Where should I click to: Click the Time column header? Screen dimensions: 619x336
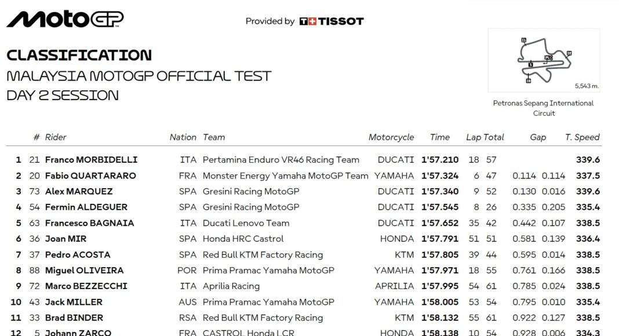click(440, 137)
